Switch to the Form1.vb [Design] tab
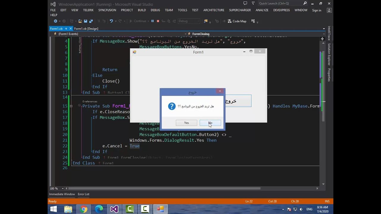The height and width of the screenshot is (214, 381). pos(86,29)
